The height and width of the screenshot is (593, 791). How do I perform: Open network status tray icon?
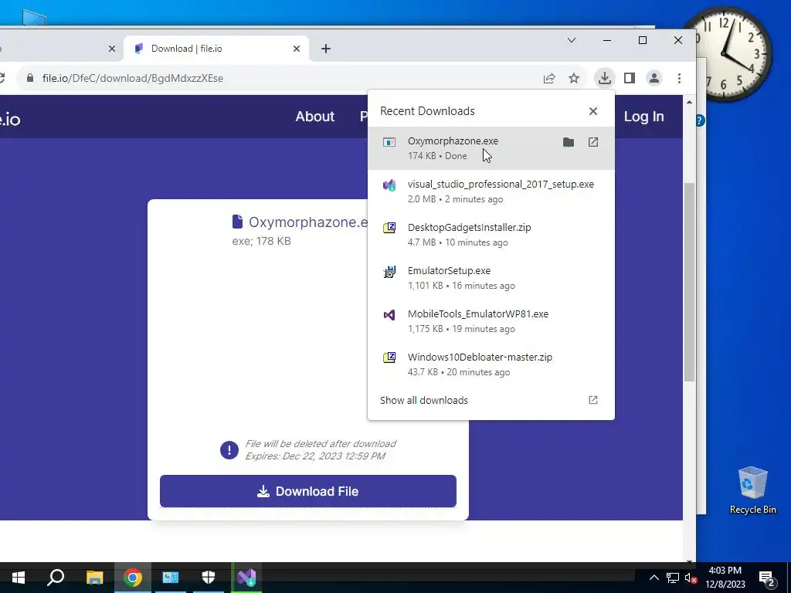673,578
